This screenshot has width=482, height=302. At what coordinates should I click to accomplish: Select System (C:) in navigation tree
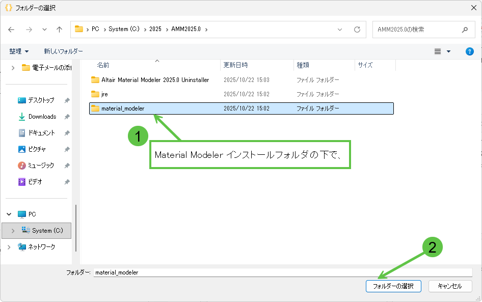tap(47, 230)
